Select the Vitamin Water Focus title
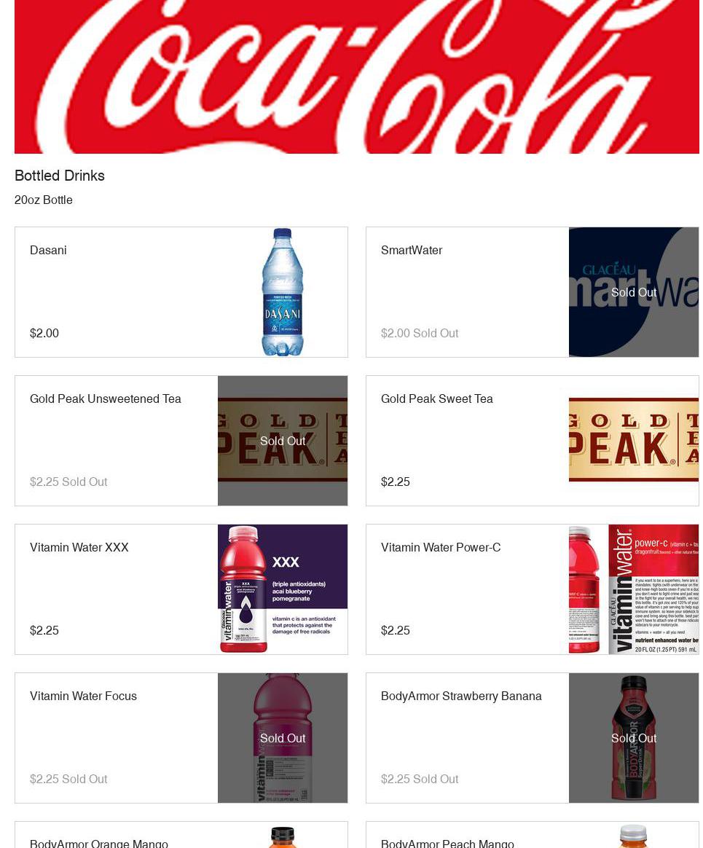Viewport: 703px width, 848px height. pos(83,696)
